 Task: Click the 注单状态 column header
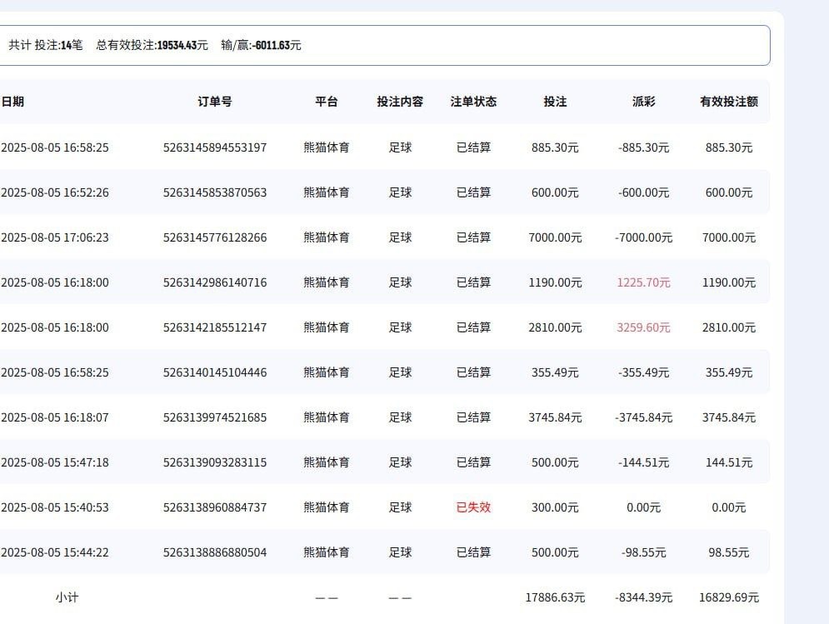click(x=472, y=102)
